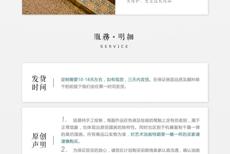Screen dimensions: 230x154
Task: Click the numeral 2 in 原创声明
Action: 64,149
